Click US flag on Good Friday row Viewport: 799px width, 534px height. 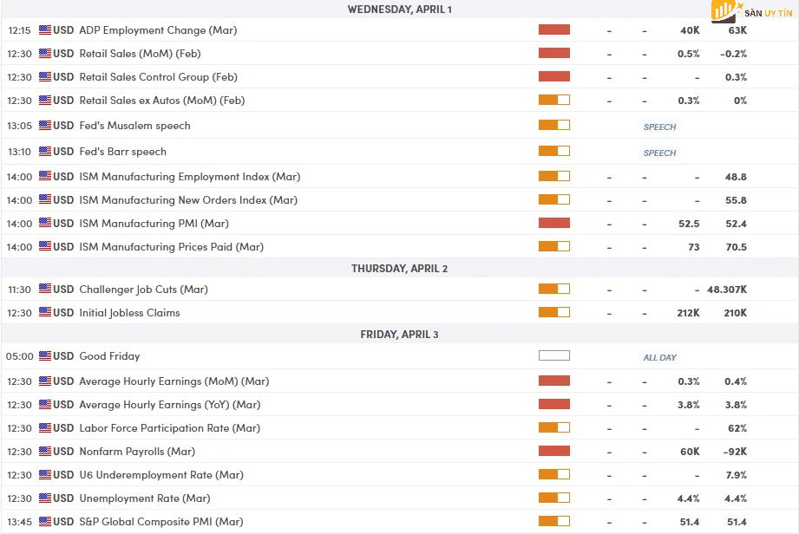tap(45, 356)
